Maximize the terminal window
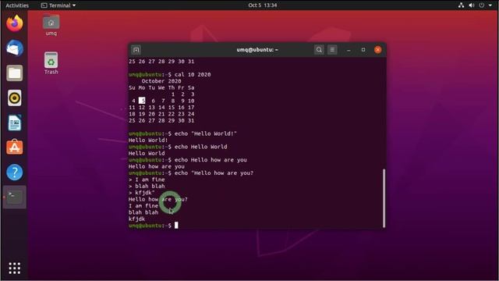The height and width of the screenshot is (281, 499). 363,50
